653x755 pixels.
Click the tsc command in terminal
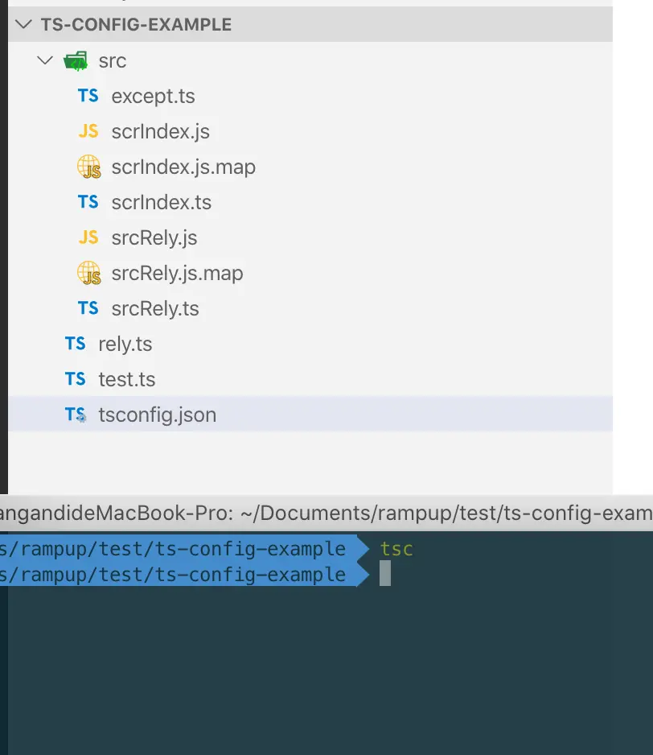click(396, 549)
